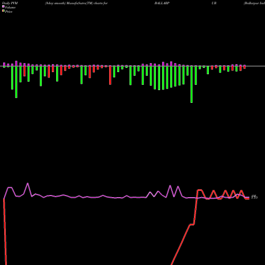Select the Volume legend label

click(10, 7)
